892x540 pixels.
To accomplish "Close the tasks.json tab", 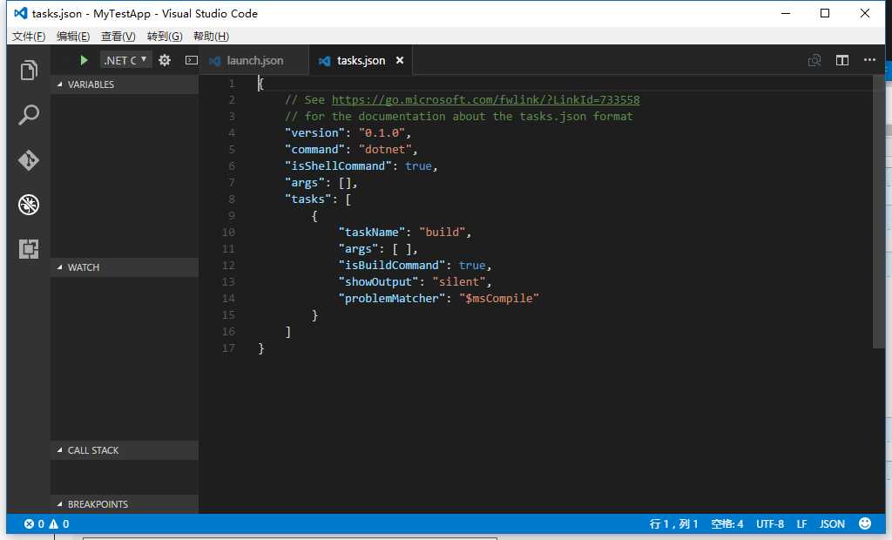I will click(x=400, y=60).
